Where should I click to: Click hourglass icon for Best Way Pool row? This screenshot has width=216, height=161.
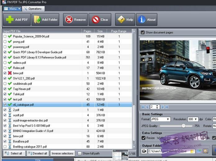coord(10,125)
